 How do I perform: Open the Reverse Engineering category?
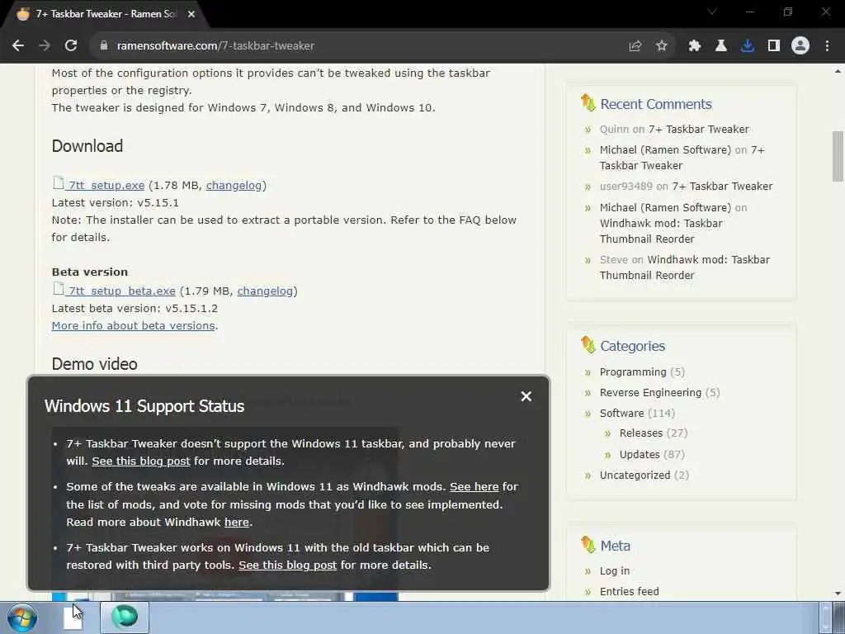(650, 392)
